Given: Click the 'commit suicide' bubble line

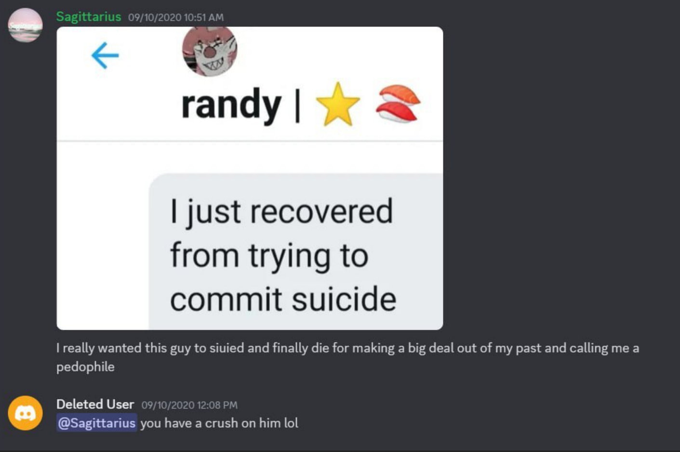Looking at the screenshot, I should click(x=283, y=299).
